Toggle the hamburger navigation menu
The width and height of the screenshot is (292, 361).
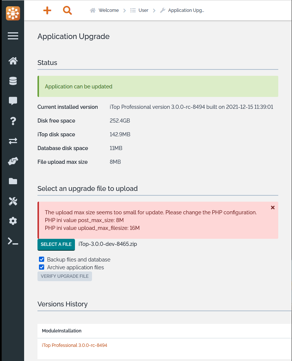[x=13, y=36]
